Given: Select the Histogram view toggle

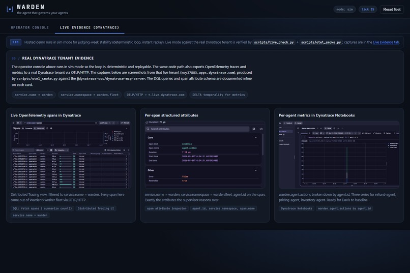Looking at the screenshot, I should tap(39, 128).
